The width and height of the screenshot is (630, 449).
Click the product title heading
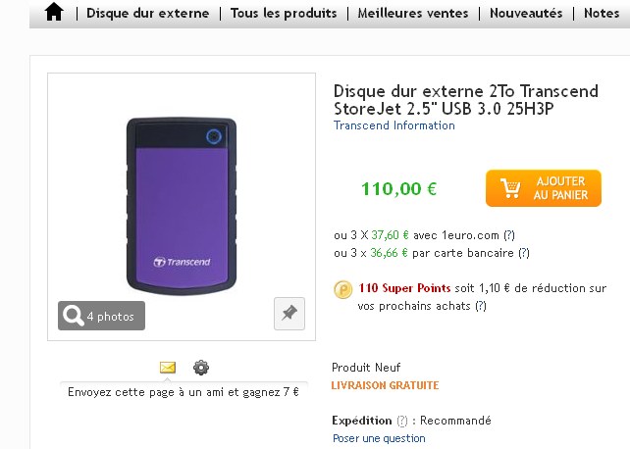[465, 100]
